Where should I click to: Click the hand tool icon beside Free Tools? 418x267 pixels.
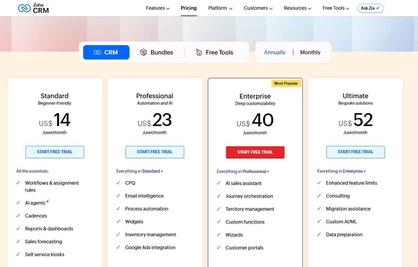pyautogui.click(x=199, y=52)
